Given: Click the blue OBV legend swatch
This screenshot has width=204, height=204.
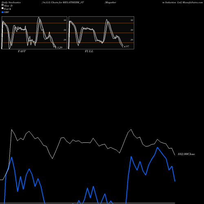Looking at the screenshot, I should click(x=2, y=12).
